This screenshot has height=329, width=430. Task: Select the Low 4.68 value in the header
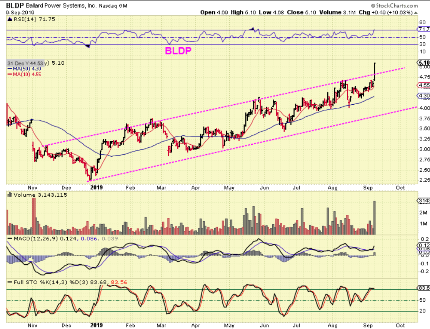pyautogui.click(x=271, y=12)
